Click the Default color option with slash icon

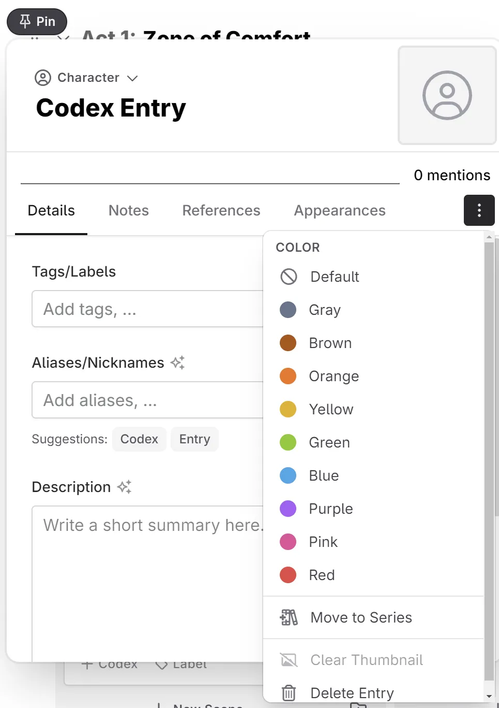tap(288, 277)
